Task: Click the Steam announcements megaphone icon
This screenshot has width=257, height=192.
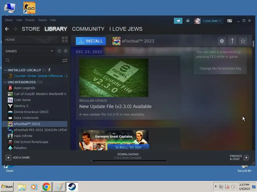Action: (178, 21)
